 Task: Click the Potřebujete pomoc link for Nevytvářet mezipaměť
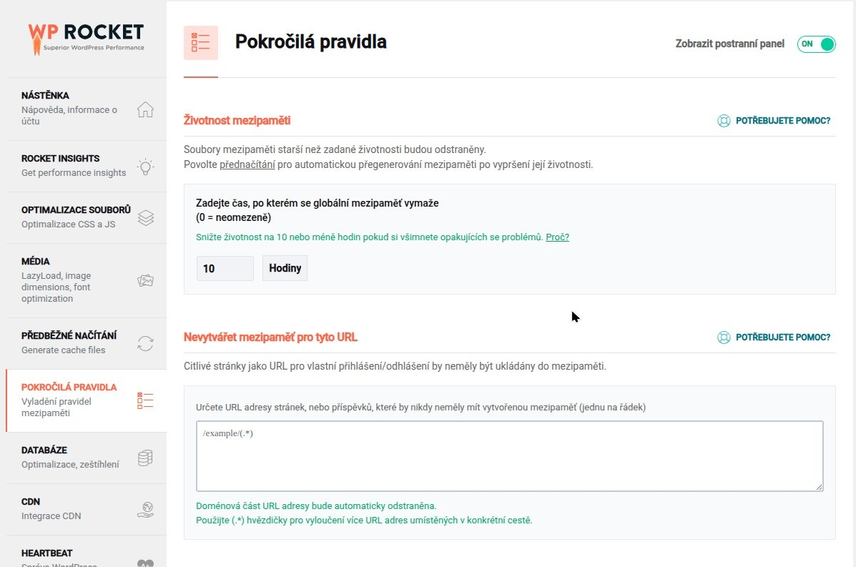(x=774, y=337)
